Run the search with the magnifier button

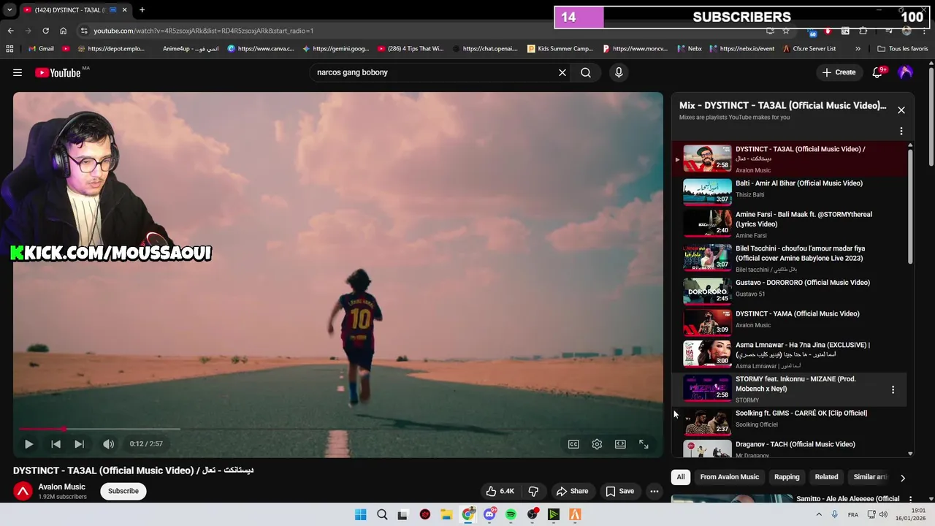(x=586, y=72)
